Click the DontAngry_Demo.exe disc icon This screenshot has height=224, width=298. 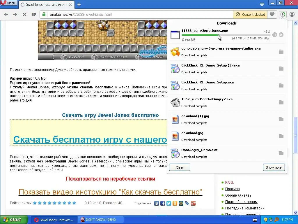pos(175,153)
